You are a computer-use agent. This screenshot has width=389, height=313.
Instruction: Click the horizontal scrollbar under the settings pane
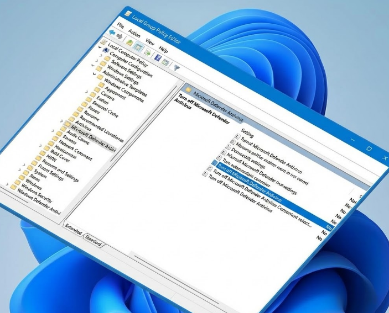[x=177, y=279]
